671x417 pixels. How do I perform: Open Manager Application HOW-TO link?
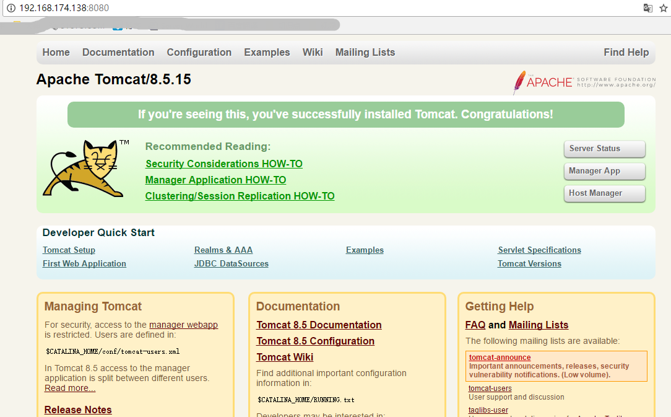215,180
